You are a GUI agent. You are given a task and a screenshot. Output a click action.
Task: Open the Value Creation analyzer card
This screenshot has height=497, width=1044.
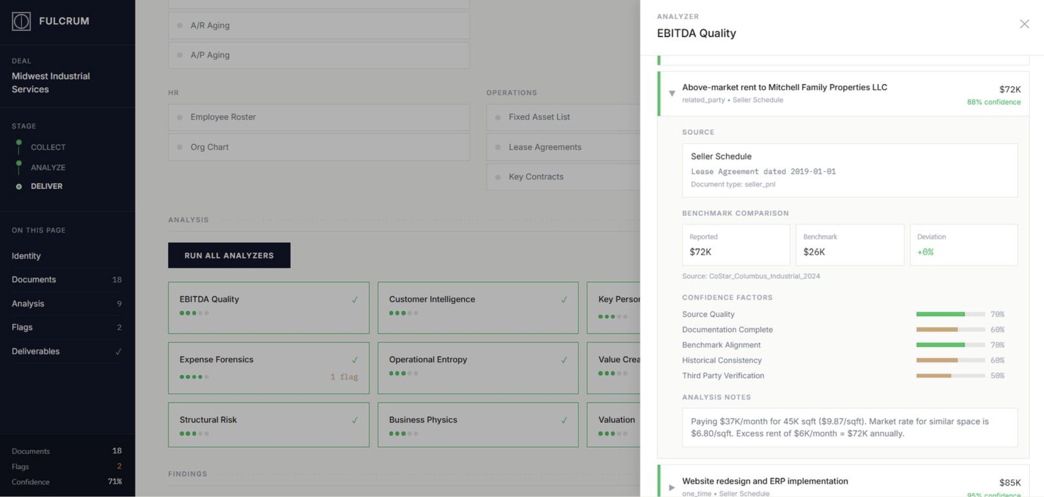point(614,368)
